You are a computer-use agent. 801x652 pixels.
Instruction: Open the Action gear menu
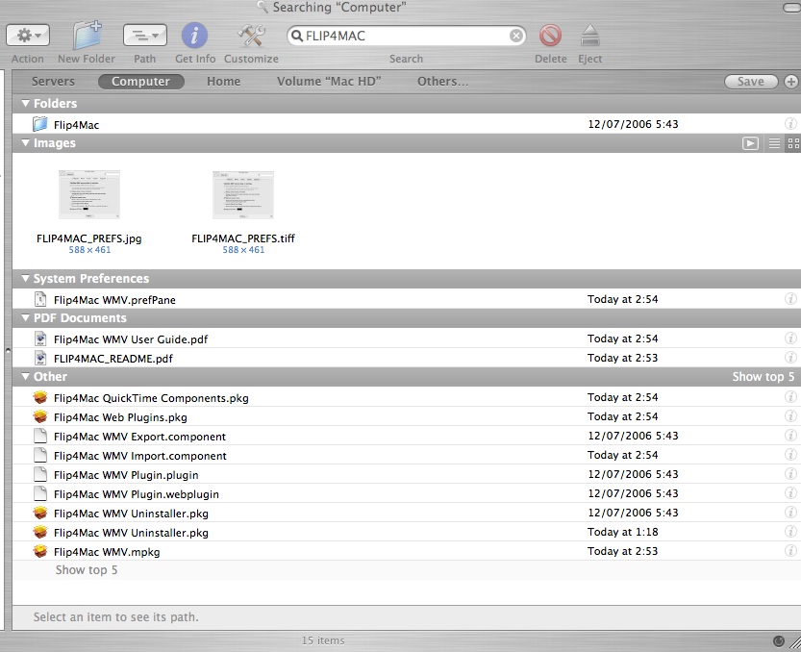click(28, 36)
